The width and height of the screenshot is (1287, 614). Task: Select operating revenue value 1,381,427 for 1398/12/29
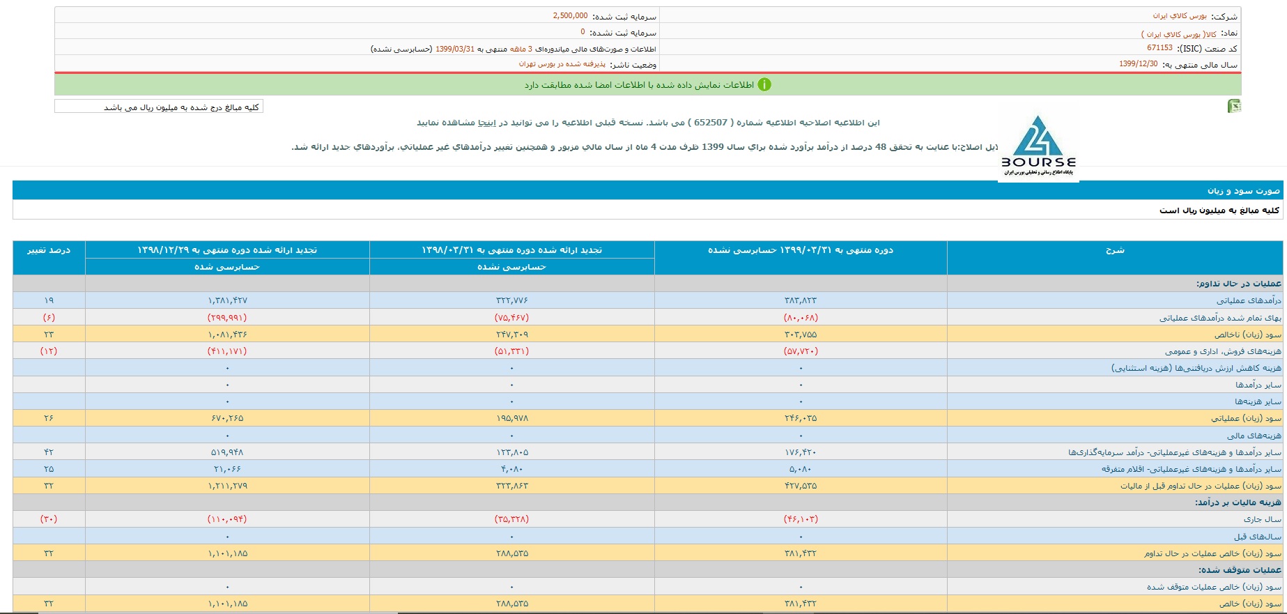click(227, 300)
